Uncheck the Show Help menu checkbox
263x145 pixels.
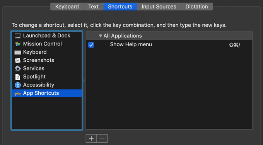pos(91,45)
